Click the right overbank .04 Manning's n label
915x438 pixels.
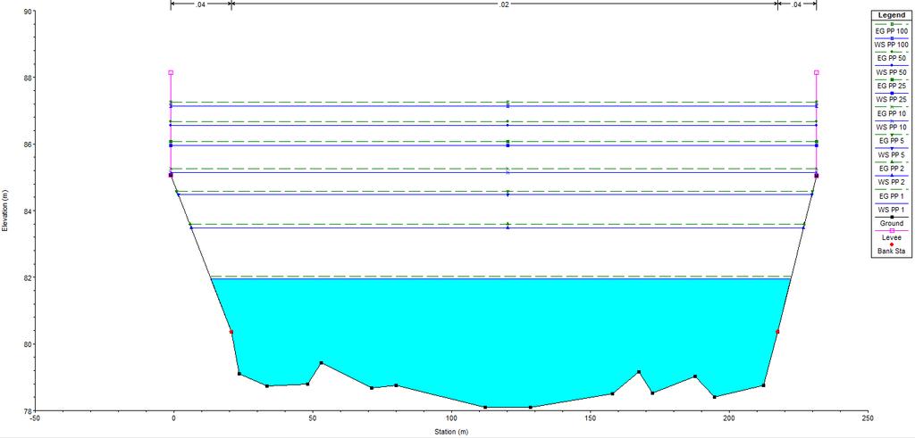point(796,4)
